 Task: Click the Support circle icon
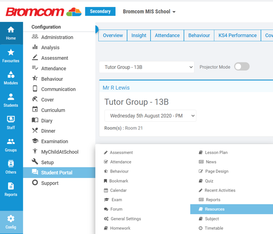click(35, 183)
